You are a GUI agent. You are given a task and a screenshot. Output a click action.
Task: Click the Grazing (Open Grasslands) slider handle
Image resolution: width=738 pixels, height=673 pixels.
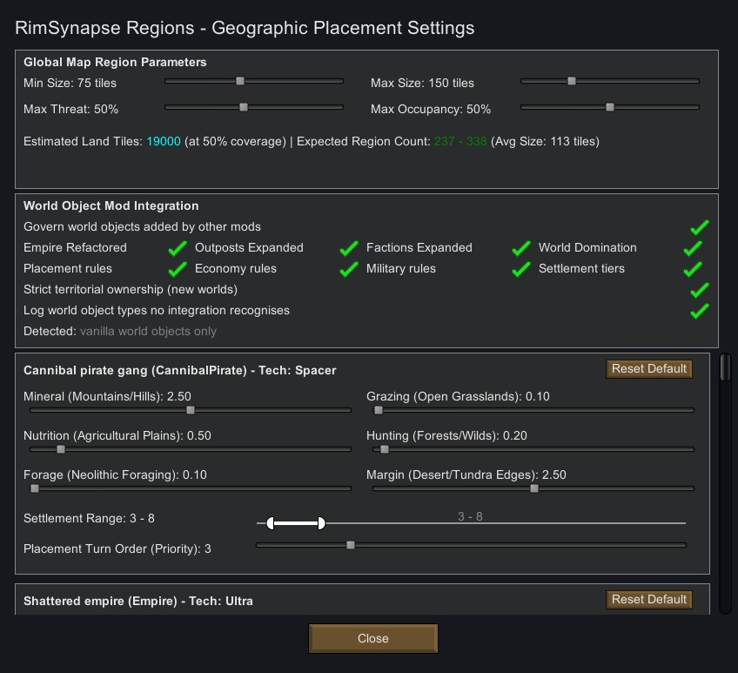coord(379,410)
